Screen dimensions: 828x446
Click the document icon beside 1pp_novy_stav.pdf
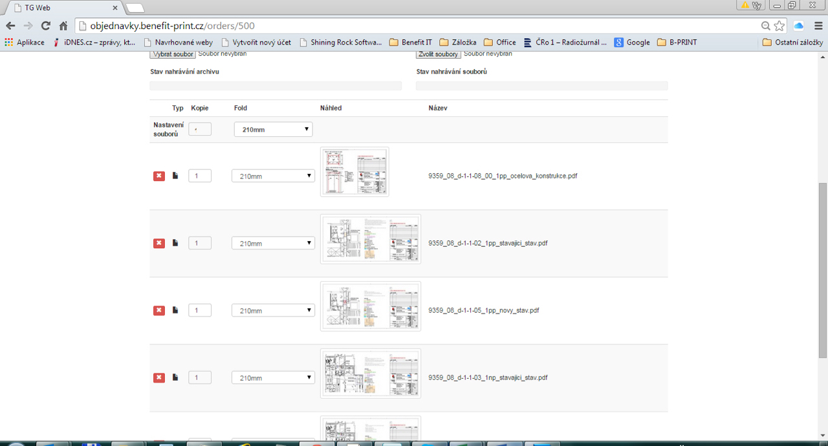175,310
